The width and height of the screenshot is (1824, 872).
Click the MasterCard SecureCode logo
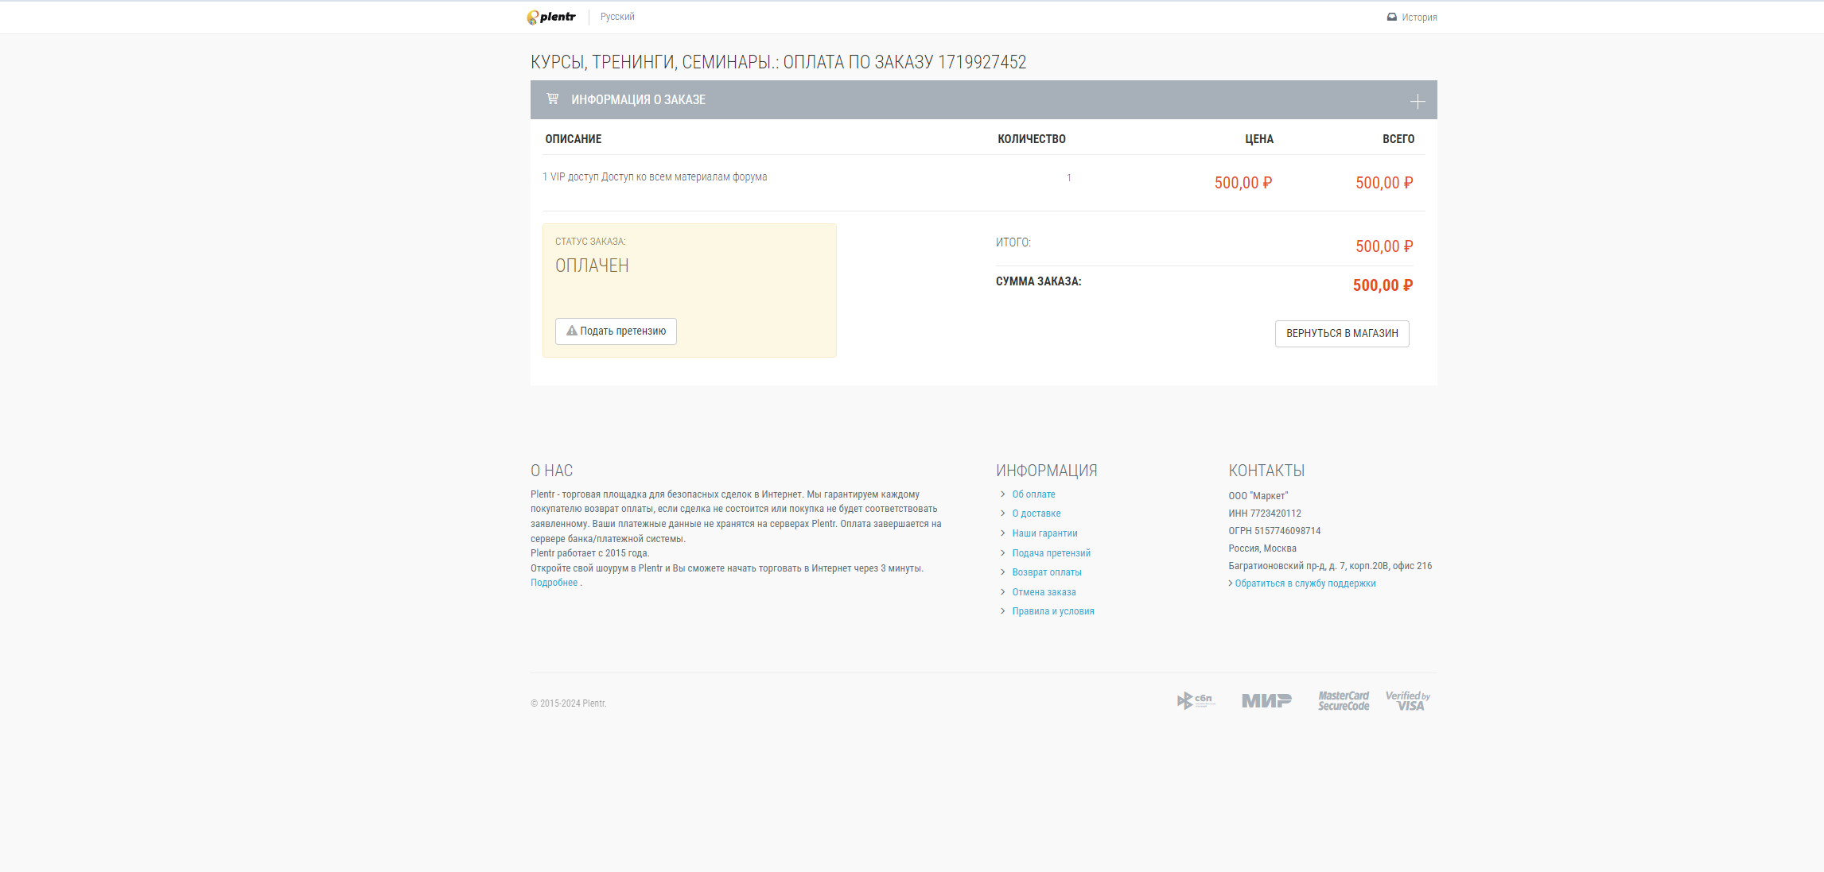coord(1344,700)
